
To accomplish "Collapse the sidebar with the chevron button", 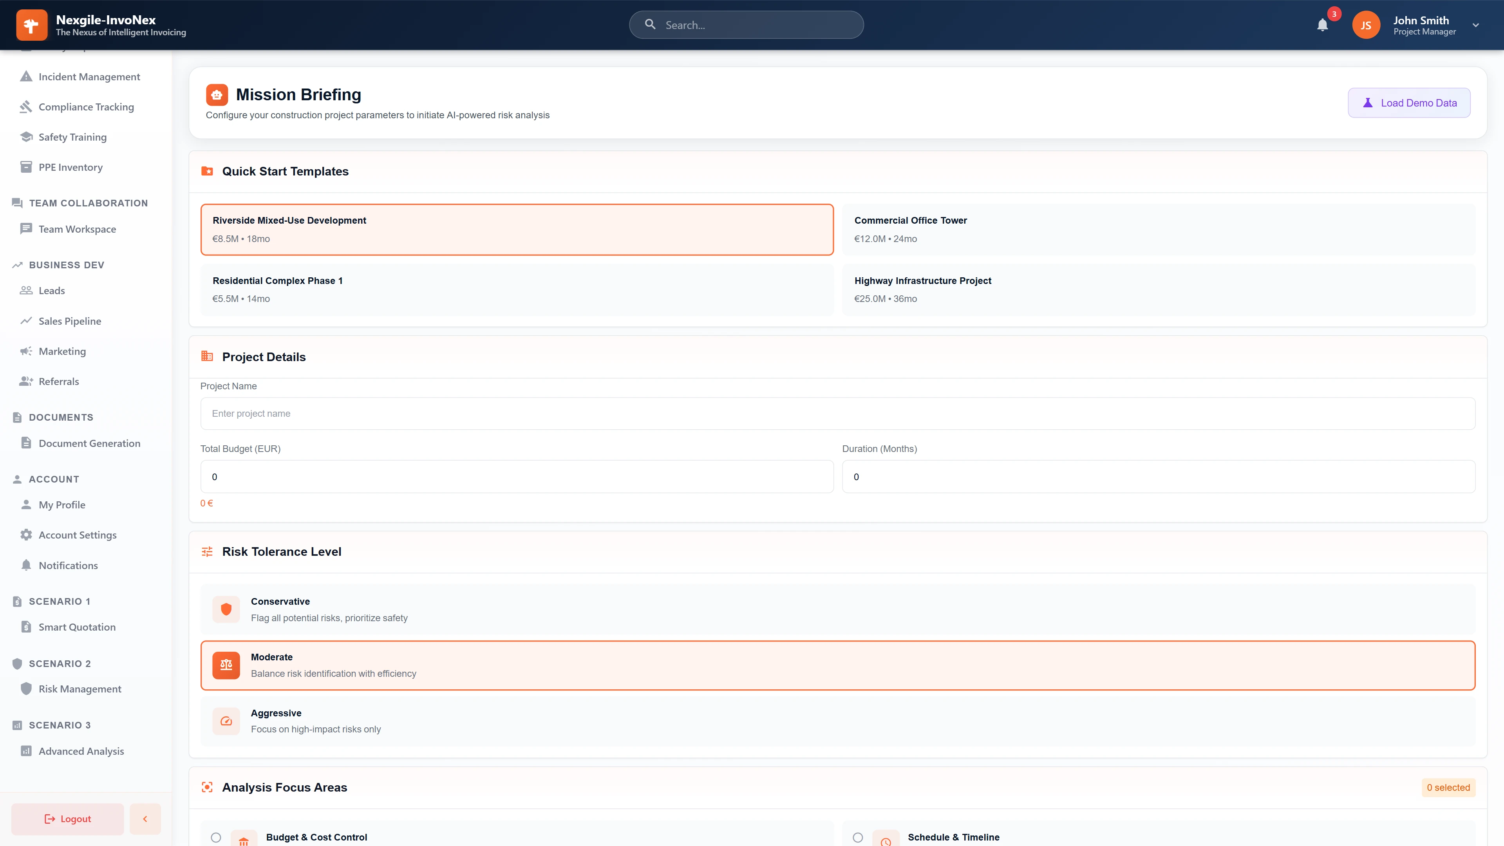I will (x=145, y=819).
